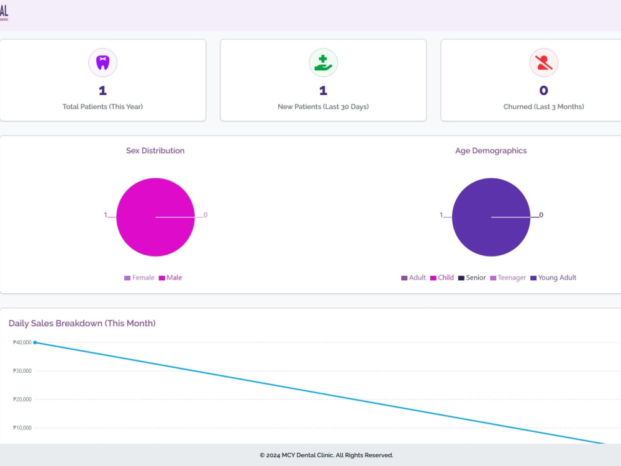Screen dimensions: 621x466
Task: Toggle the Teenager legend entry
Action: (508, 278)
